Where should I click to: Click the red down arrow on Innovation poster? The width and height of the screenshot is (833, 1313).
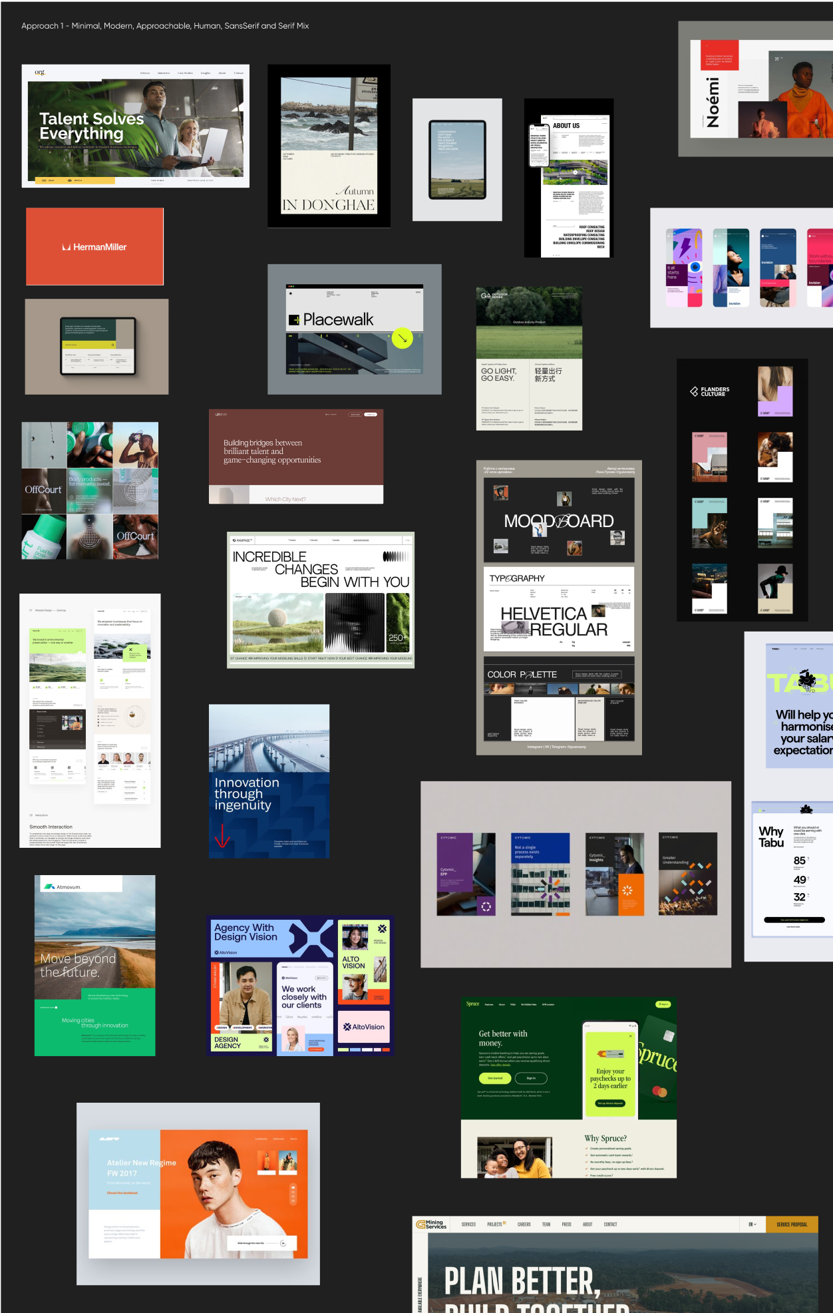click(222, 835)
